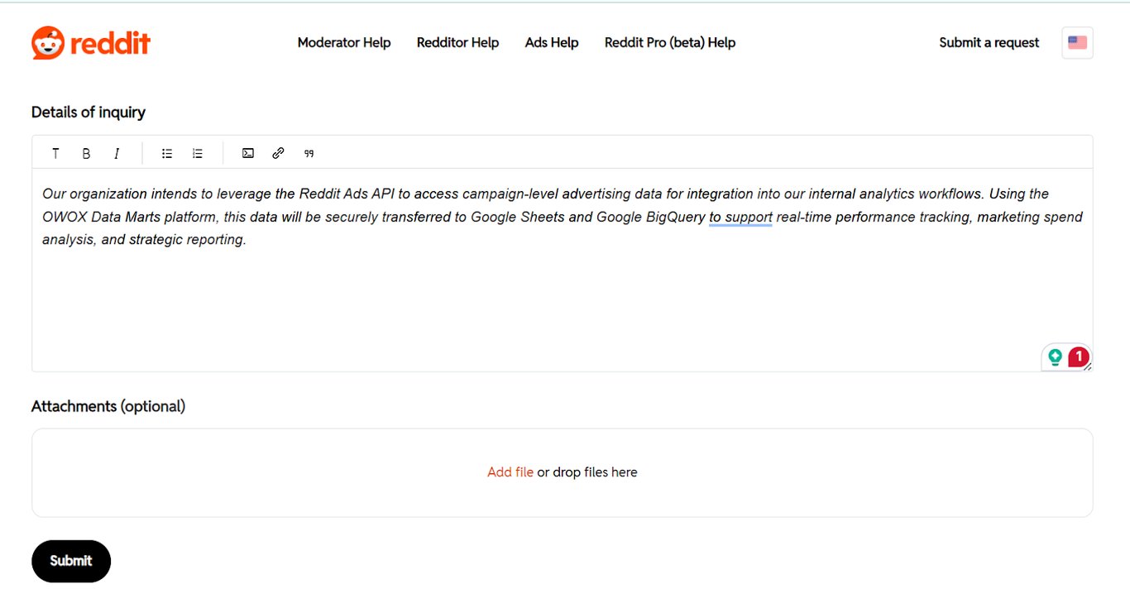Click inside the Details of inquiry text area

(562, 270)
